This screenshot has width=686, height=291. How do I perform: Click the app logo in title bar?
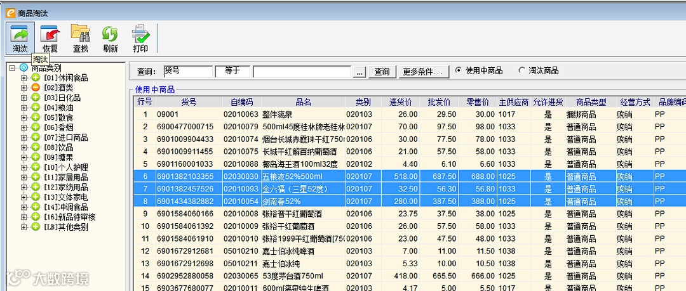[x=11, y=13]
